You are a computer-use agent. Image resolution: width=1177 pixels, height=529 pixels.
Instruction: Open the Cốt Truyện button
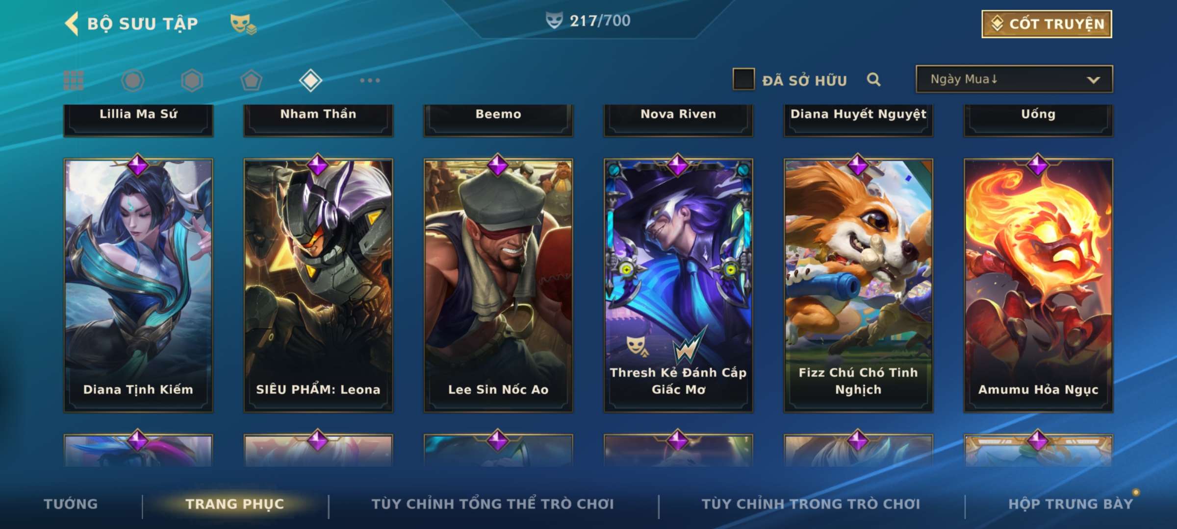(1047, 24)
